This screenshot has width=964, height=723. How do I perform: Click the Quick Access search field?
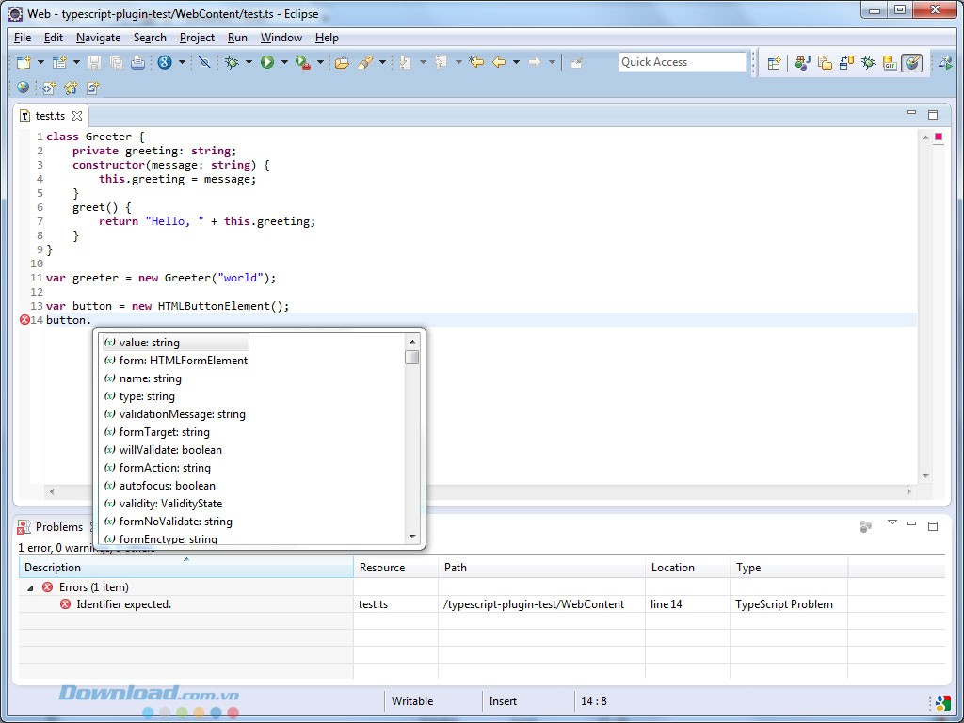point(682,62)
